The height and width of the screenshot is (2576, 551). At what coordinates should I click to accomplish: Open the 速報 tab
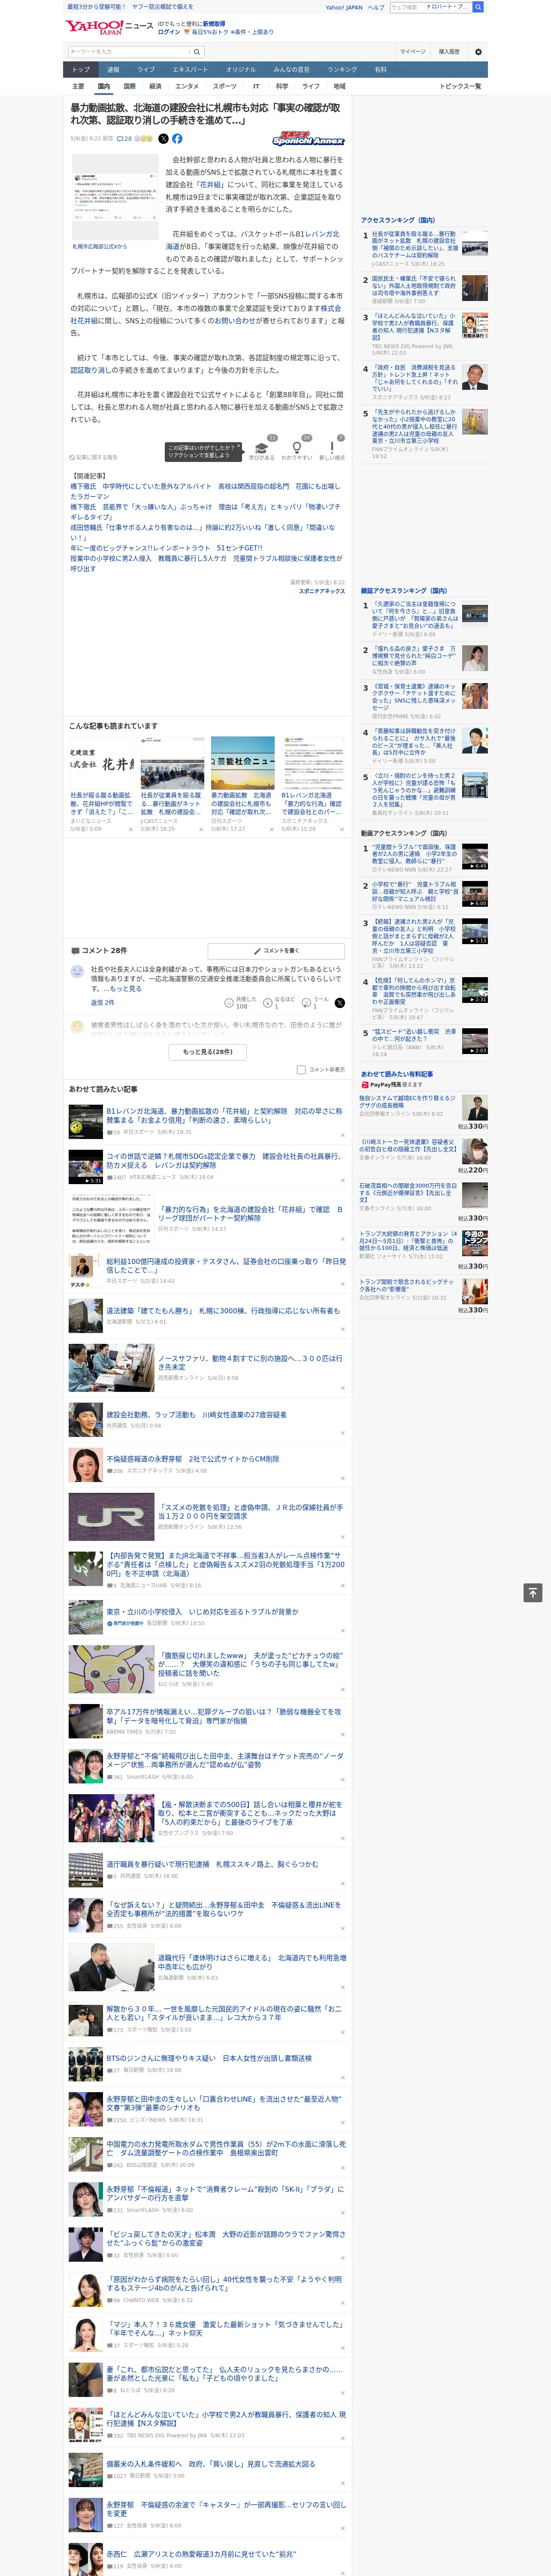[x=113, y=69]
